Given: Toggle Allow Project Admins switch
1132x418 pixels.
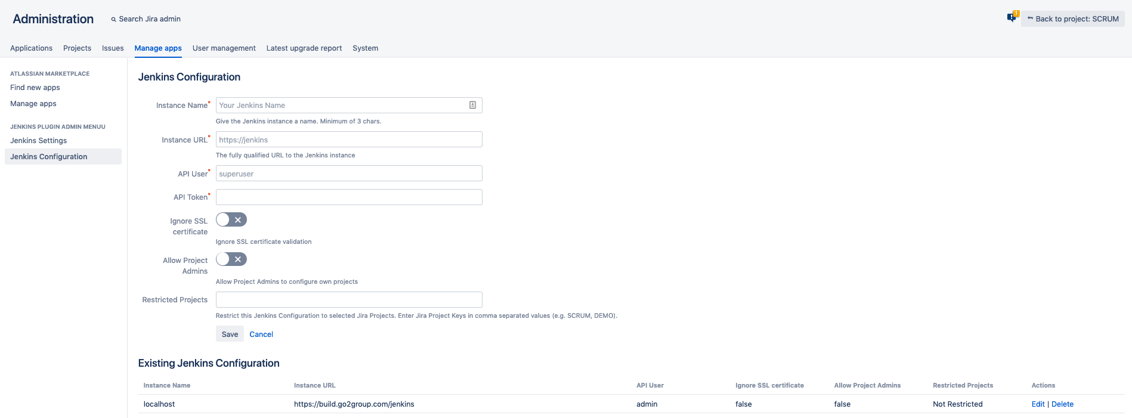Looking at the screenshot, I should coord(231,259).
